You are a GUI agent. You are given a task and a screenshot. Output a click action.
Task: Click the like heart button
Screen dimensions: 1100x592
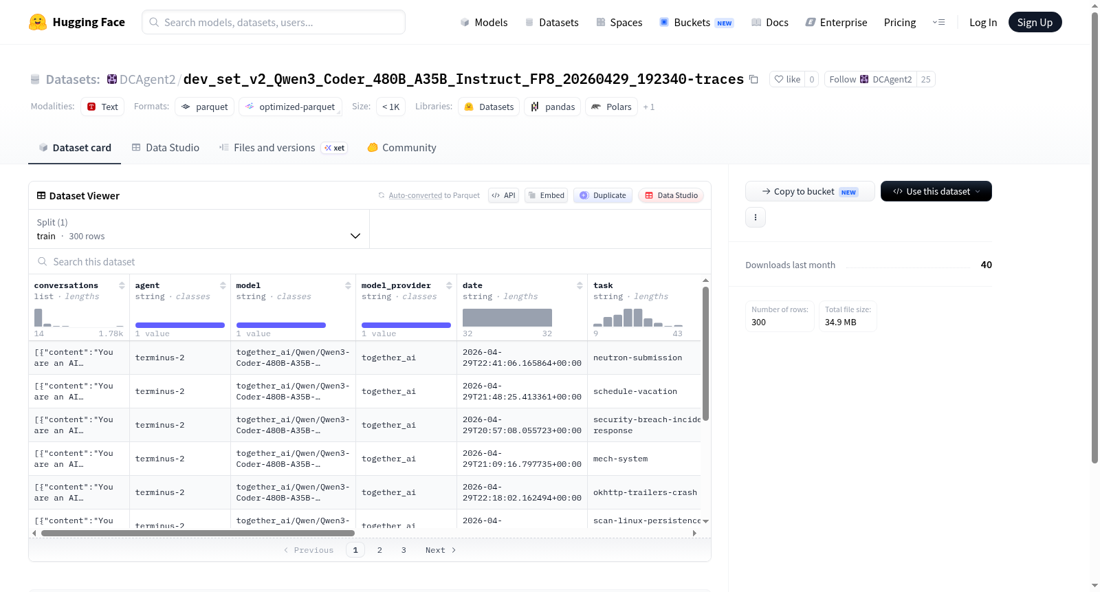(787, 79)
